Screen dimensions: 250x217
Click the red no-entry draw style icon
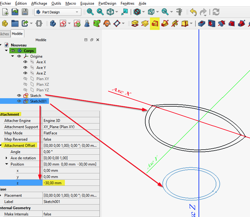[137, 12]
